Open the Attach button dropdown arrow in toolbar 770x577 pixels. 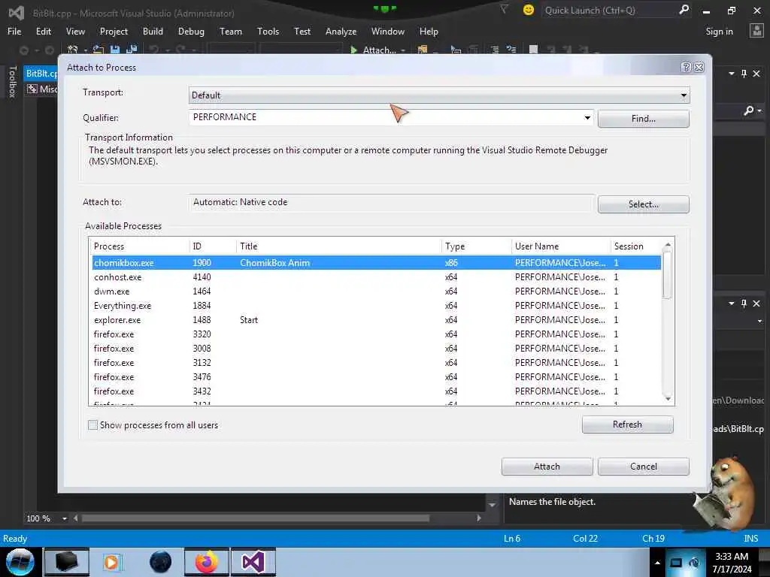pyautogui.click(x=403, y=50)
